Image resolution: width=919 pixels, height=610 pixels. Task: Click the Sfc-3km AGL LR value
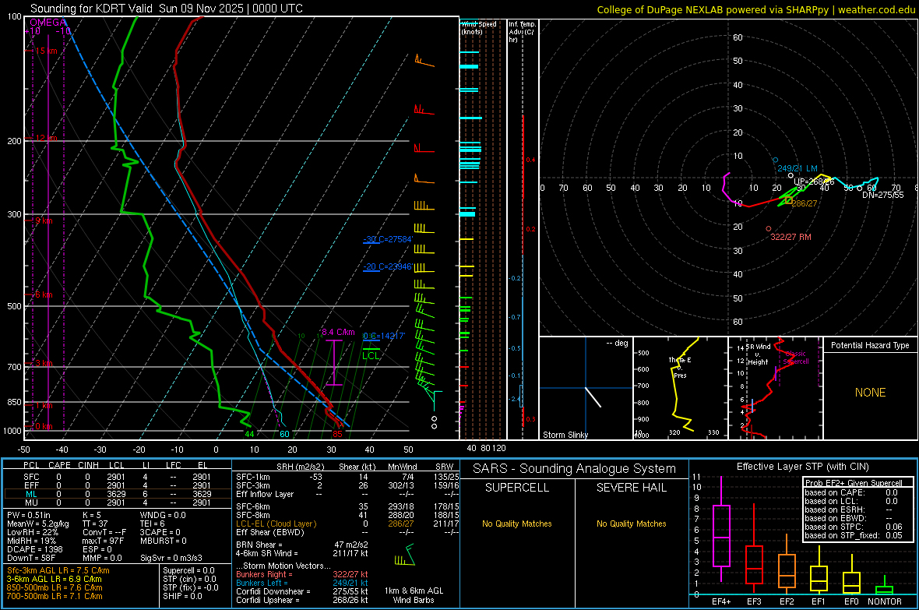pos(58,570)
